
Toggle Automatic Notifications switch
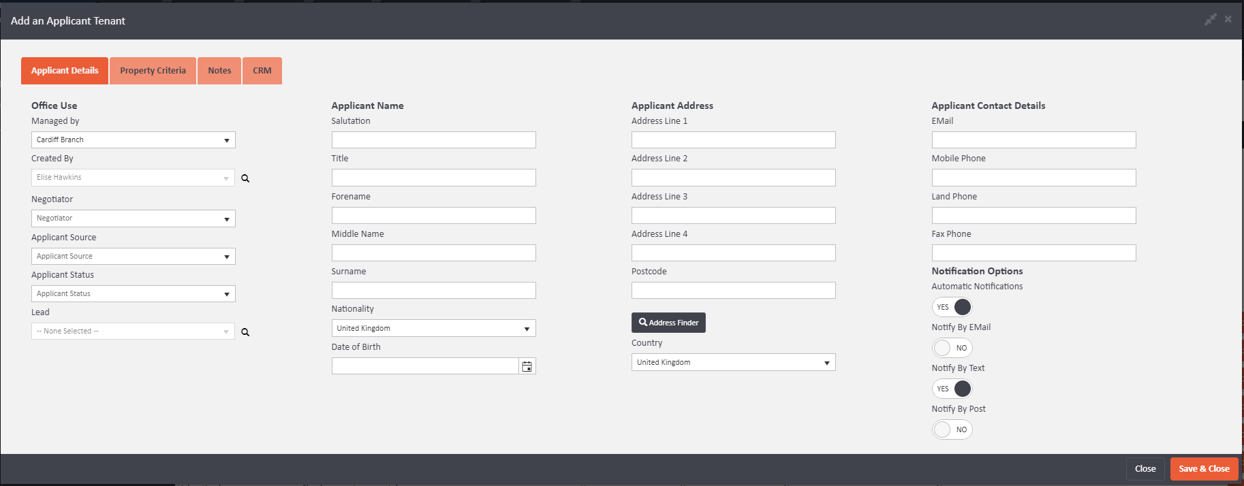tap(952, 307)
